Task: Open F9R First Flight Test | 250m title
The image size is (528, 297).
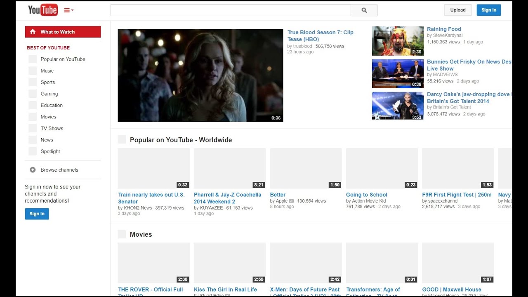Action: [x=457, y=195]
